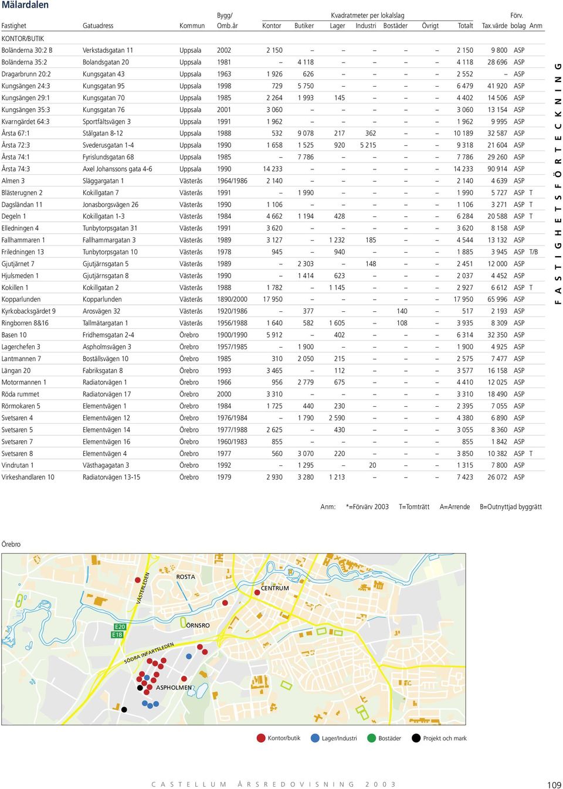Select the Röda rummet property name

coord(21,394)
